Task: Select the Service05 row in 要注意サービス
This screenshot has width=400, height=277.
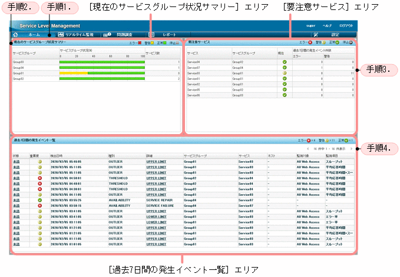Action: 270,89
